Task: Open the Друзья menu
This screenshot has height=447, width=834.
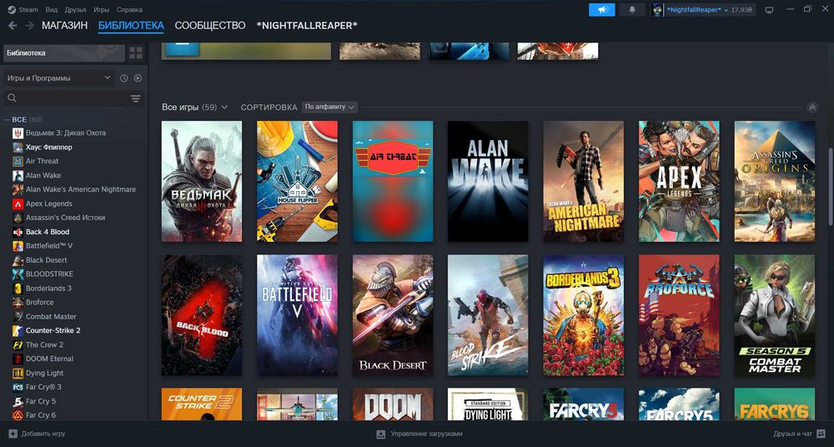Action: 76,9
